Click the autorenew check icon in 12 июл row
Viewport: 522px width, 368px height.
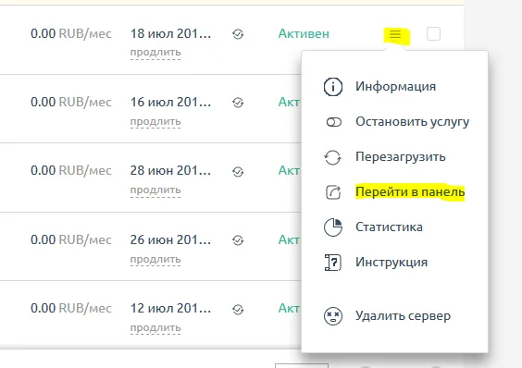(x=238, y=310)
